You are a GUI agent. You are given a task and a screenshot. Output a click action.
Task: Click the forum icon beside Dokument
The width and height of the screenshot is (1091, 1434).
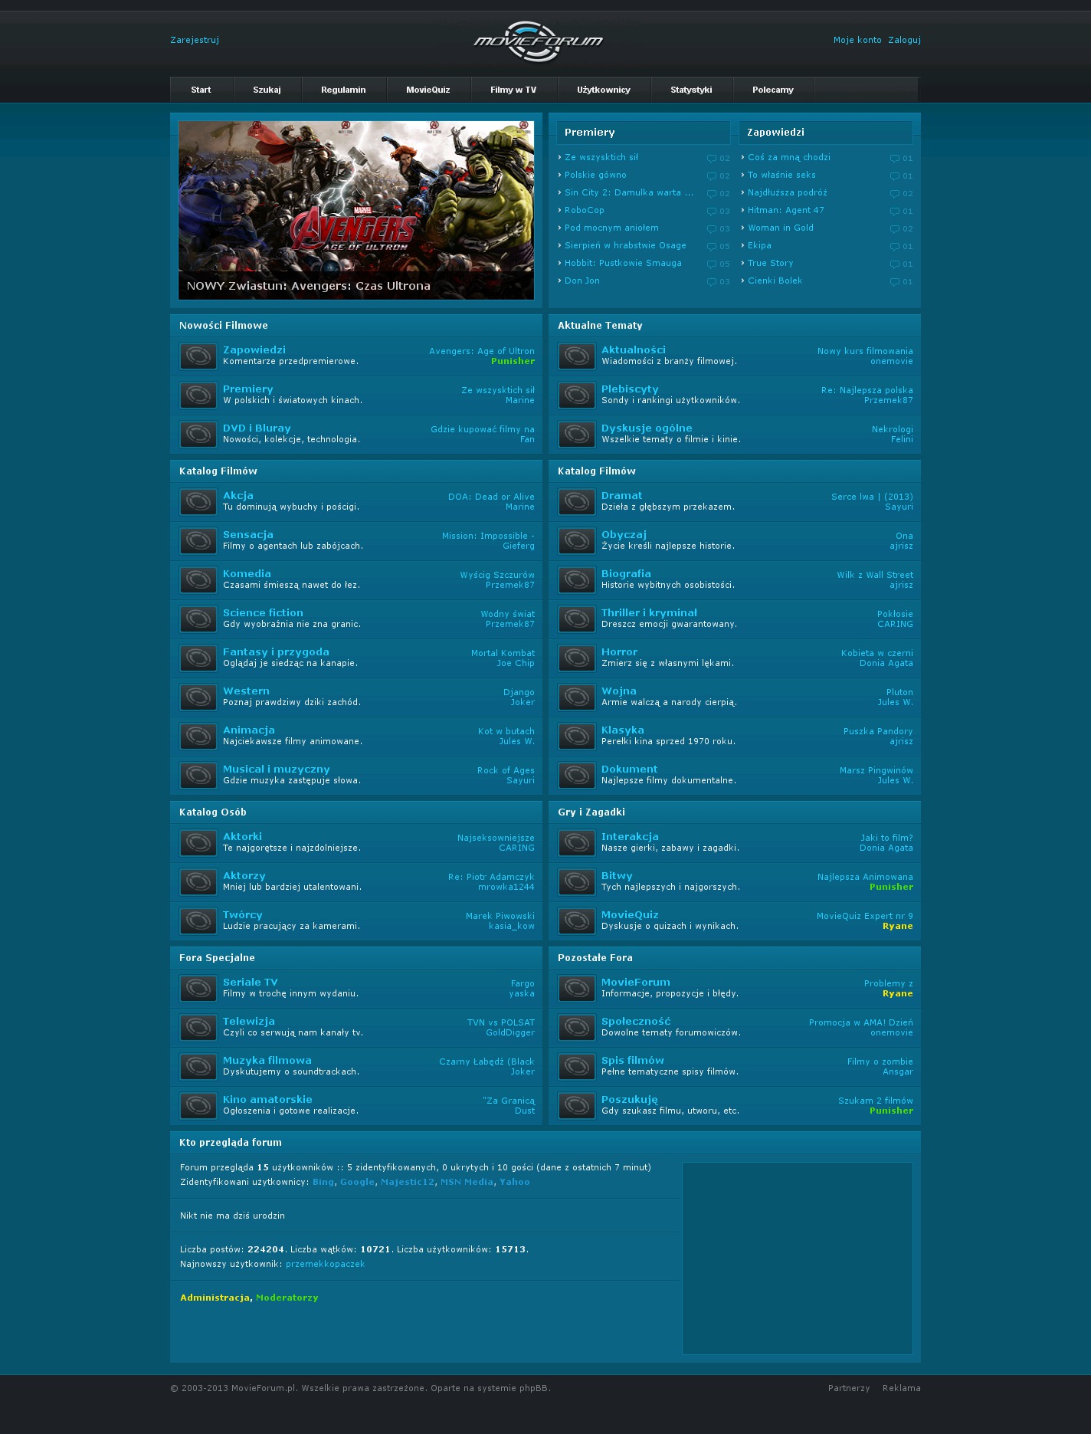[576, 776]
